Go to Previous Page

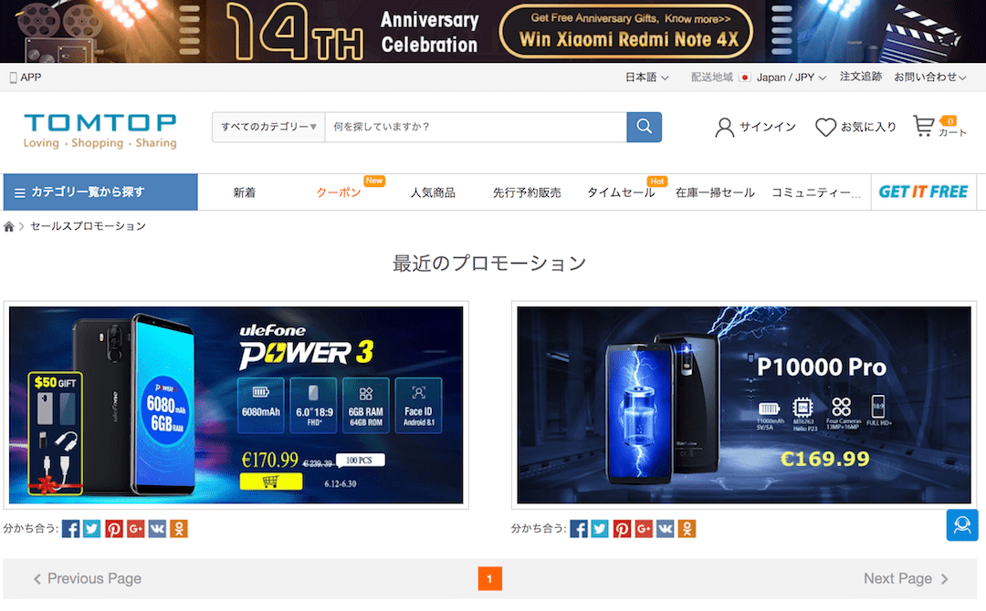click(88, 578)
